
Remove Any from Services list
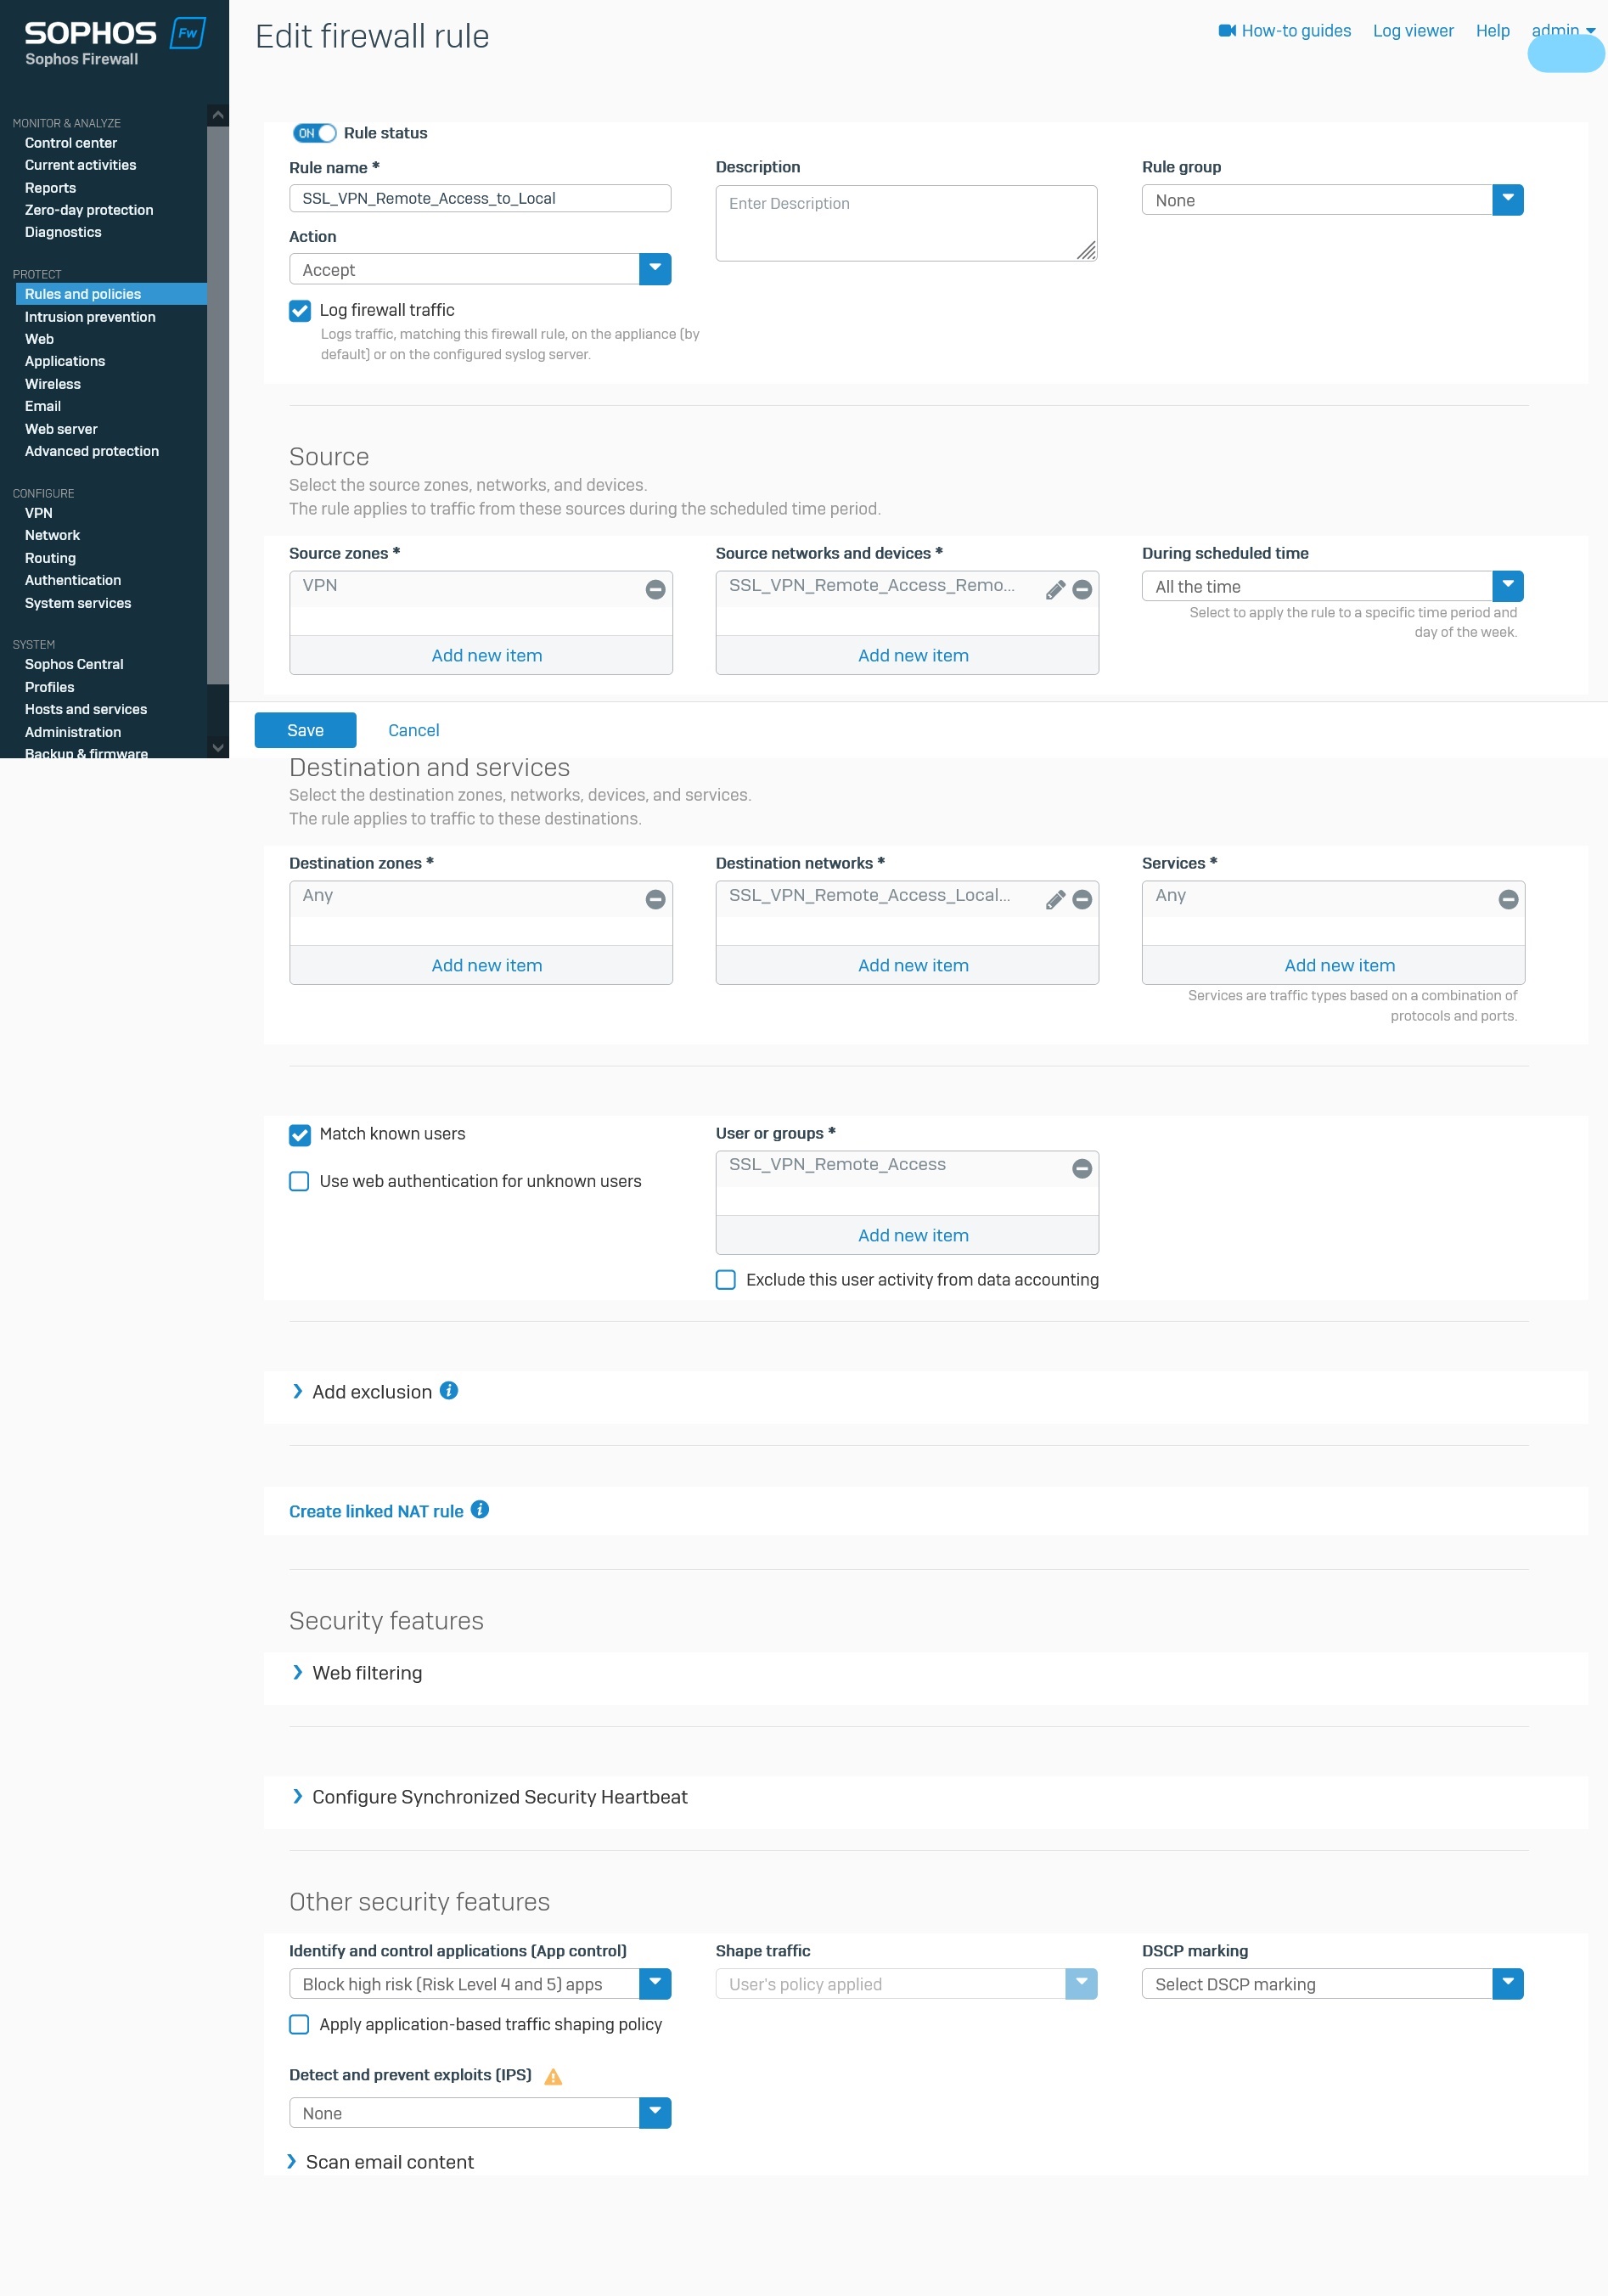click(x=1508, y=900)
